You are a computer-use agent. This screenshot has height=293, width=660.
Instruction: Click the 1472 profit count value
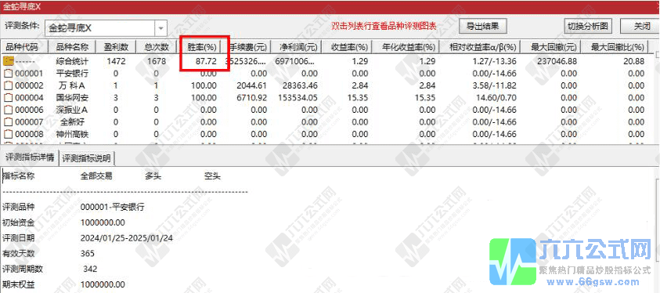(117, 61)
